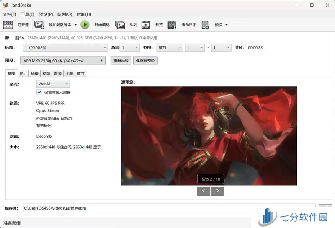Minimize the HandBrake window
335x228 pixels.
[x=296, y=5]
